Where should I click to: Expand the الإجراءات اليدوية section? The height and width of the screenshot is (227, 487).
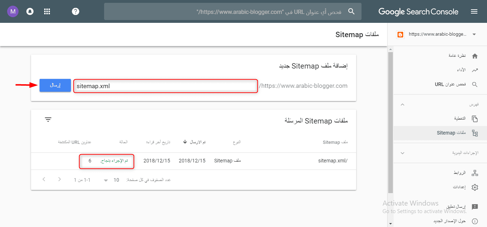(x=403, y=153)
